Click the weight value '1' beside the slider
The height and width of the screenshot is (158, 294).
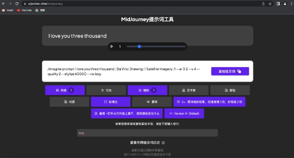[120, 46]
